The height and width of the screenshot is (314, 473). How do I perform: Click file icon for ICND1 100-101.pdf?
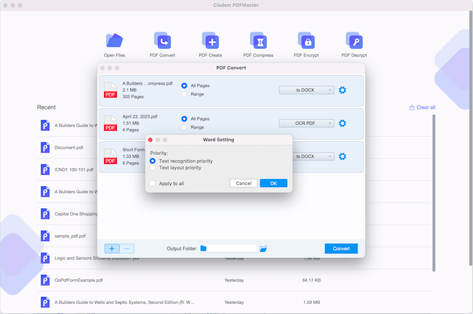pyautogui.click(x=45, y=169)
